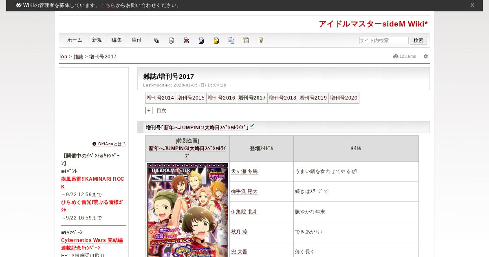The height and width of the screenshot is (257, 489).
Task: Click the title text 賑やかな年末
Action: [x=310, y=212]
